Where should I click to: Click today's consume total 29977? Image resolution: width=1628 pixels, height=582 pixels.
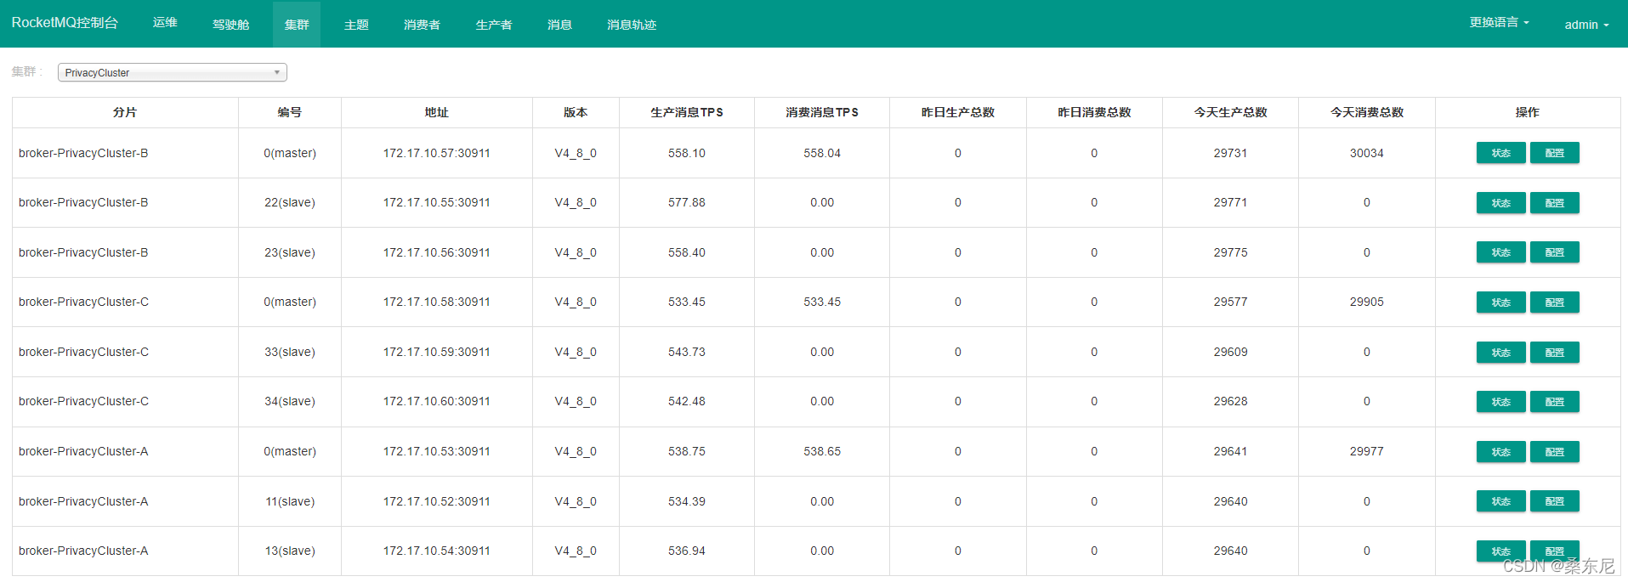1367,451
